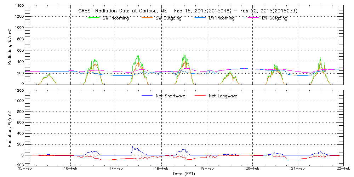Image resolution: width=354 pixels, height=177 pixels.
Task: Click the 22-Feb date axis label
Action: 343,169
